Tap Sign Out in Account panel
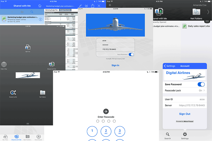Image resolution: width=212 pixels, height=141 pixels. 185,114
